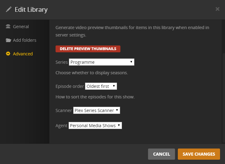The height and width of the screenshot is (164, 225).
Task: Click the Agent dropdown arrow
Action: tap(119, 125)
